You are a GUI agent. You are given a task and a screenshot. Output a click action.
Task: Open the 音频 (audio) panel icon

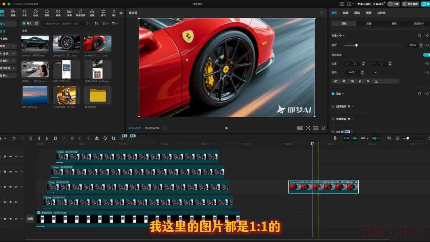point(13,13)
